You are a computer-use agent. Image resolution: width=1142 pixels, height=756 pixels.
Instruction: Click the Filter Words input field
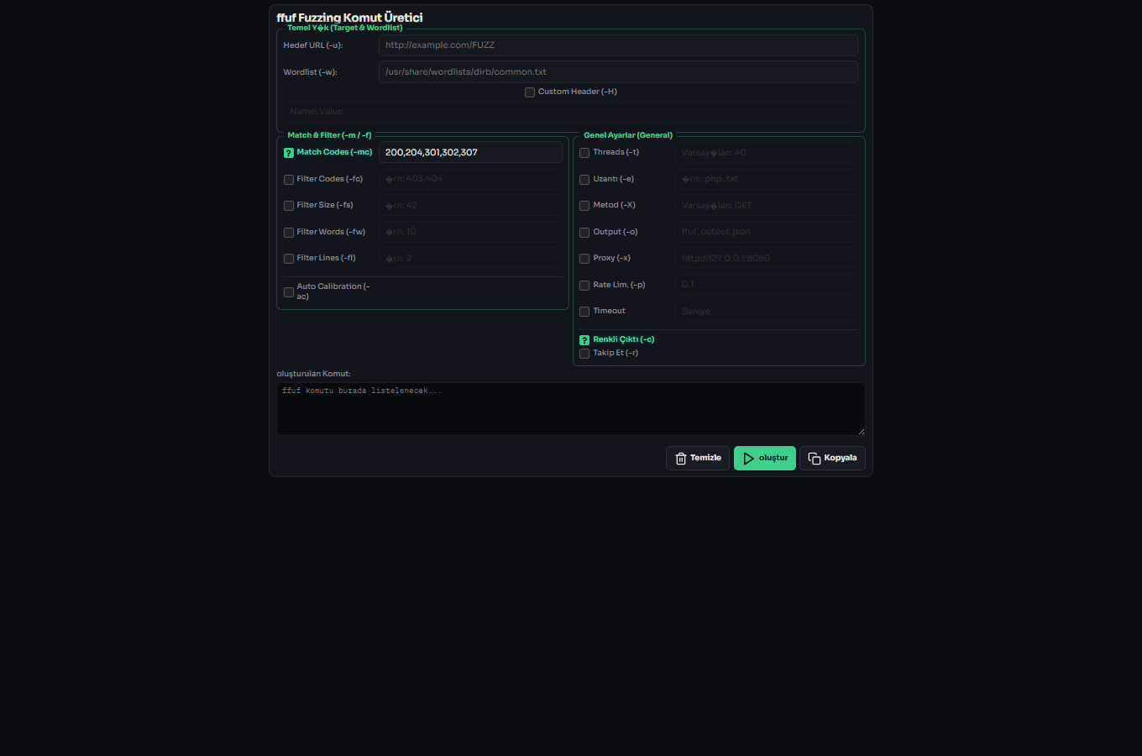[x=470, y=232]
